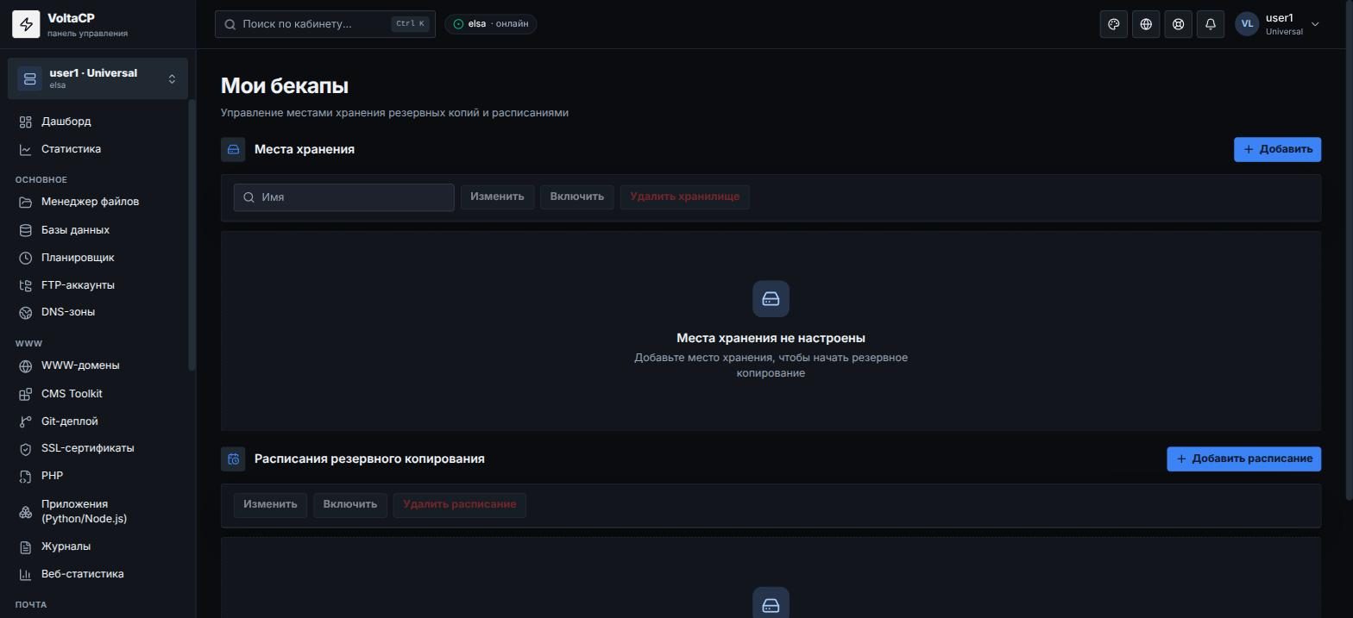1353x618 pixels.
Task: Click the Расписания резервного копирования calendar icon
Action: (x=233, y=459)
